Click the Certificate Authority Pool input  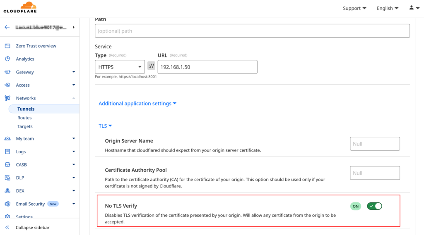click(375, 173)
